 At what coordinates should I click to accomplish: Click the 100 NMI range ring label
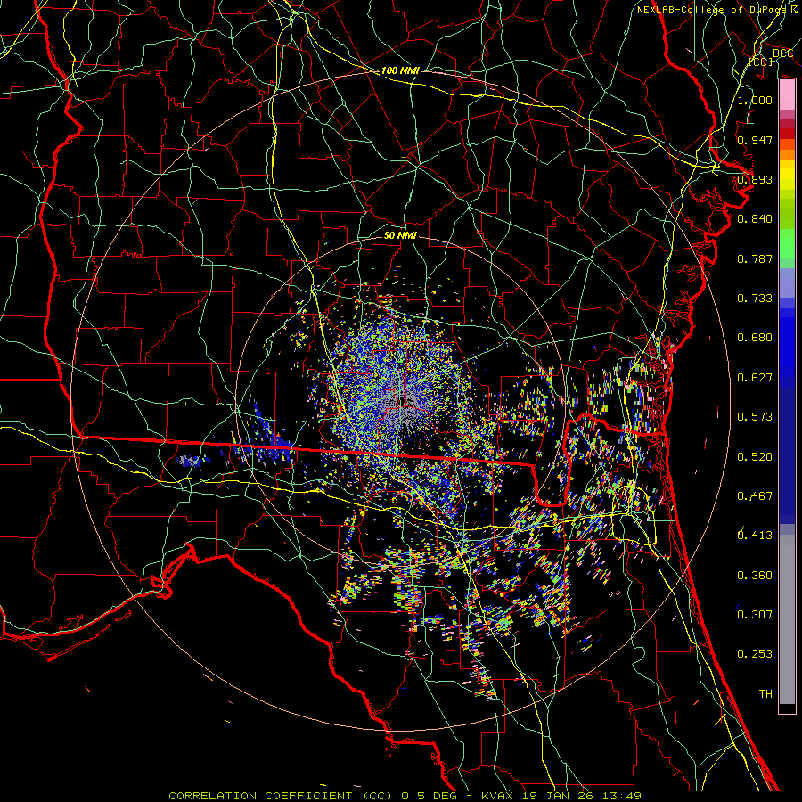point(400,70)
